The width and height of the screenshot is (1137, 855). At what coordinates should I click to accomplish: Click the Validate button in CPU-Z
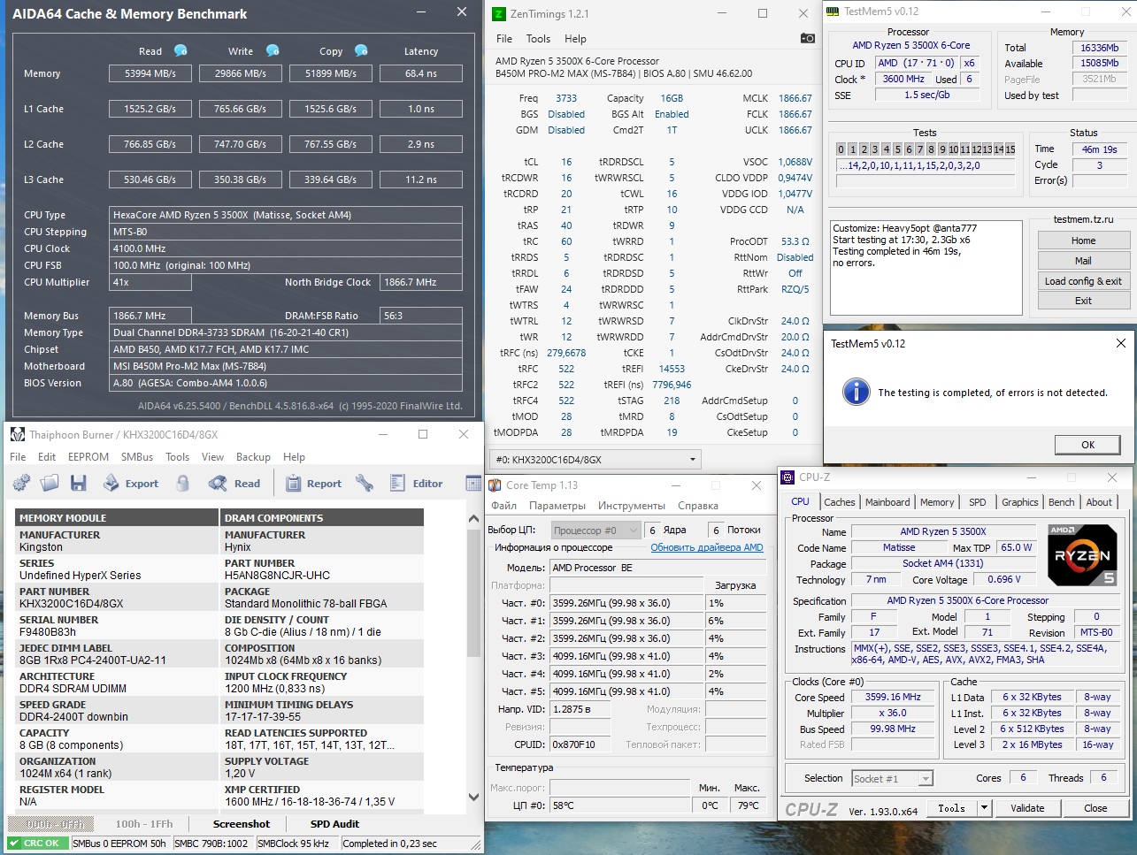click(x=1026, y=808)
